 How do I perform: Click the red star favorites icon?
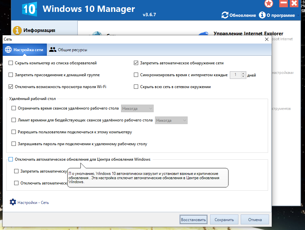pos(269,4)
